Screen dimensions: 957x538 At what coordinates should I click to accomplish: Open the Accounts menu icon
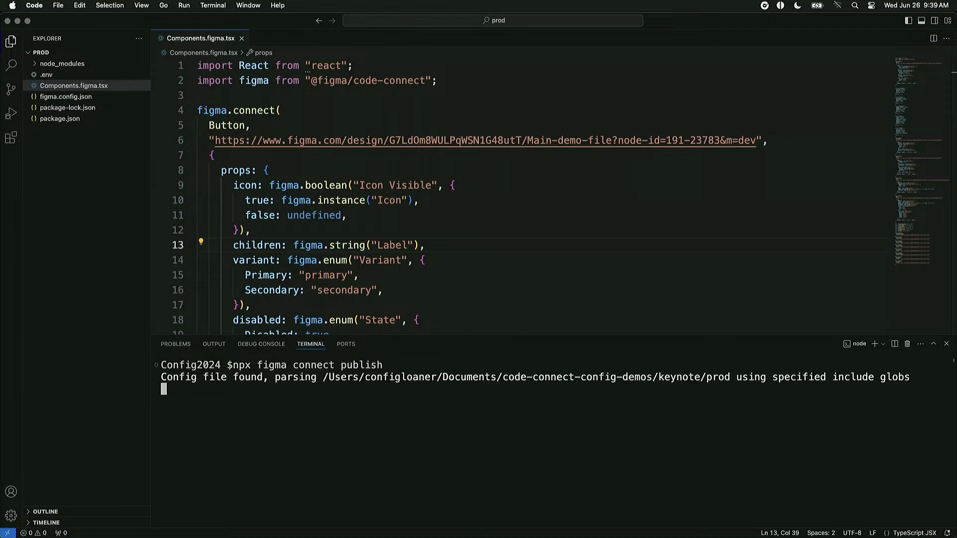11,492
